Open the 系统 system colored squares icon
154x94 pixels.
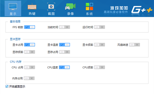tap(89, 7)
